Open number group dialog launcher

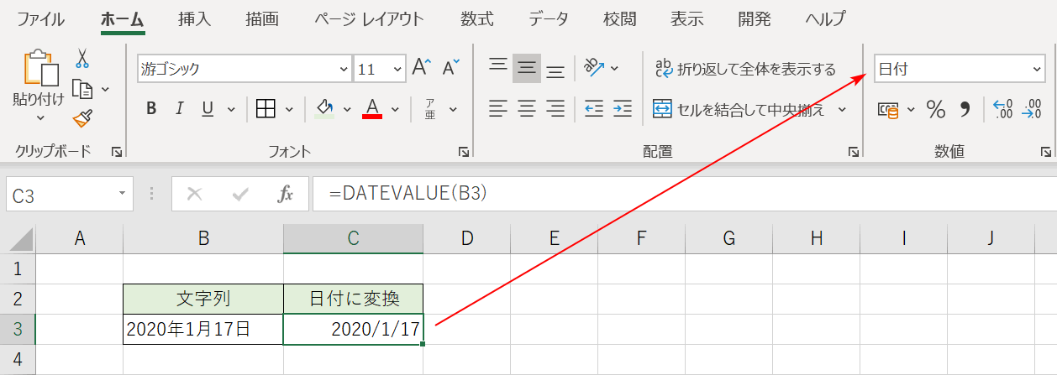[x=1046, y=152]
